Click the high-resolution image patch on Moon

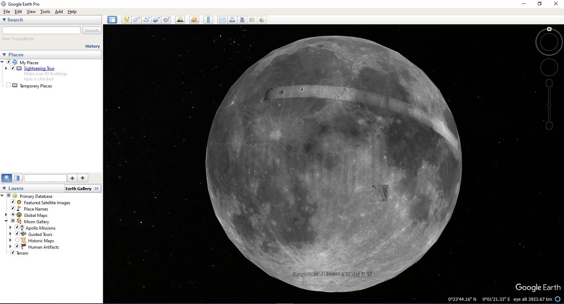click(x=380, y=193)
